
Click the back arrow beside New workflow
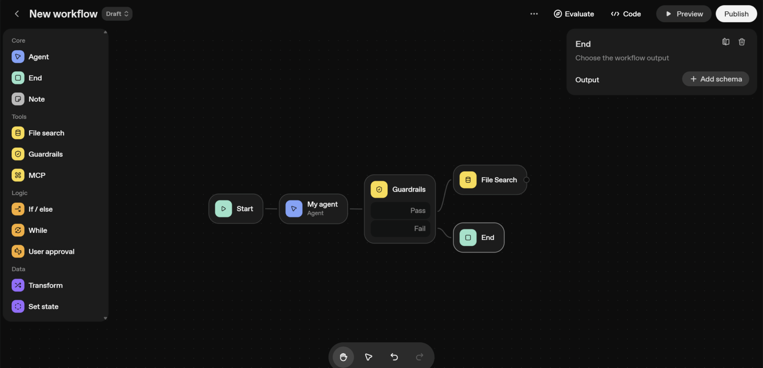pos(17,14)
